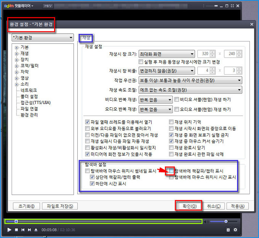Click the width field showing 320
259x238 pixels.
[206, 54]
